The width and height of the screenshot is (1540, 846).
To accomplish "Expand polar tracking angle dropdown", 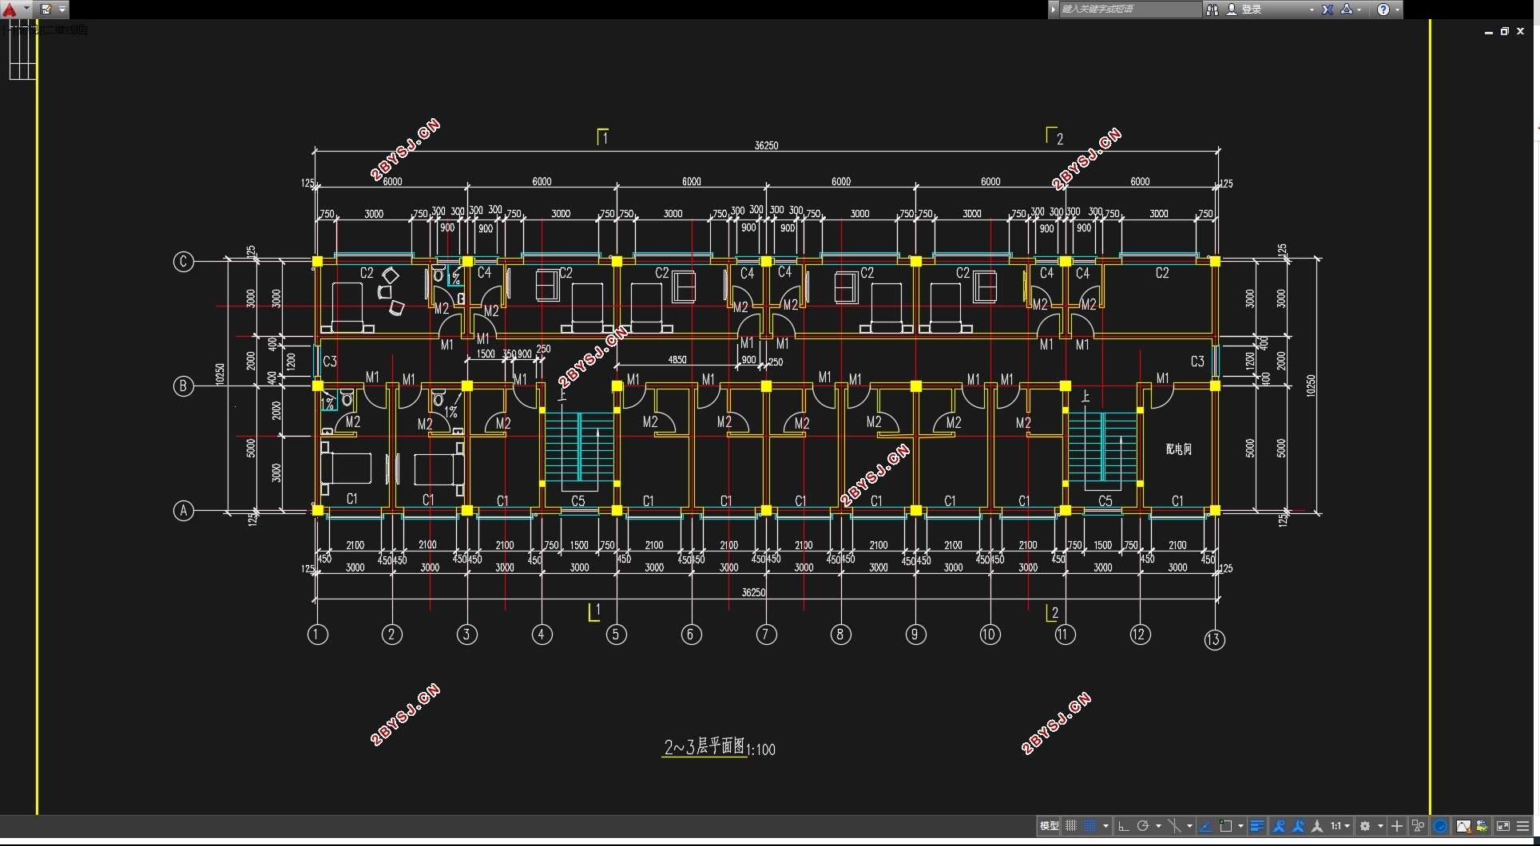I will click(x=1158, y=826).
